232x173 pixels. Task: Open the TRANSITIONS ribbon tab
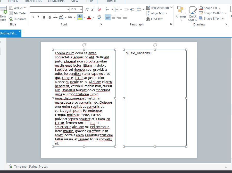coord(33,1)
